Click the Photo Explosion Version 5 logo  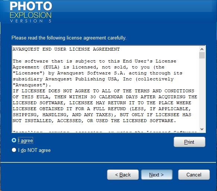tap(31, 12)
